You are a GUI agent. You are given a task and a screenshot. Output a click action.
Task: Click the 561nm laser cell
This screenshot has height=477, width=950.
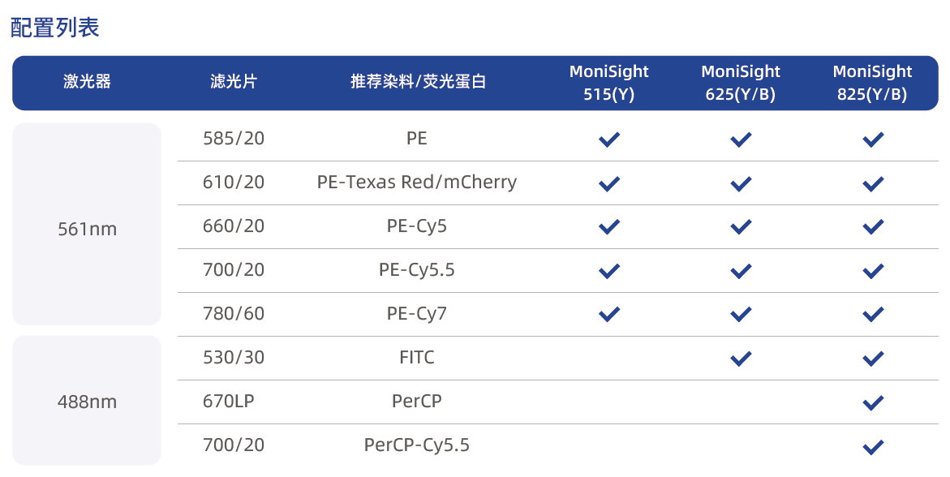[x=87, y=230]
